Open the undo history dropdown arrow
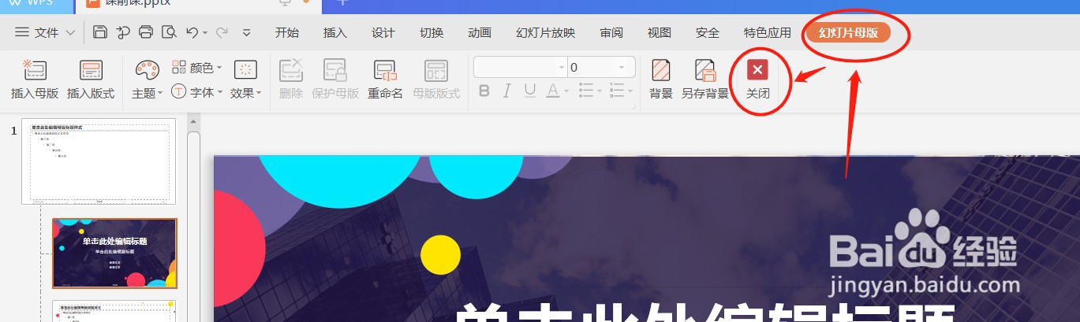Image resolution: width=1080 pixels, height=322 pixels. [x=204, y=33]
